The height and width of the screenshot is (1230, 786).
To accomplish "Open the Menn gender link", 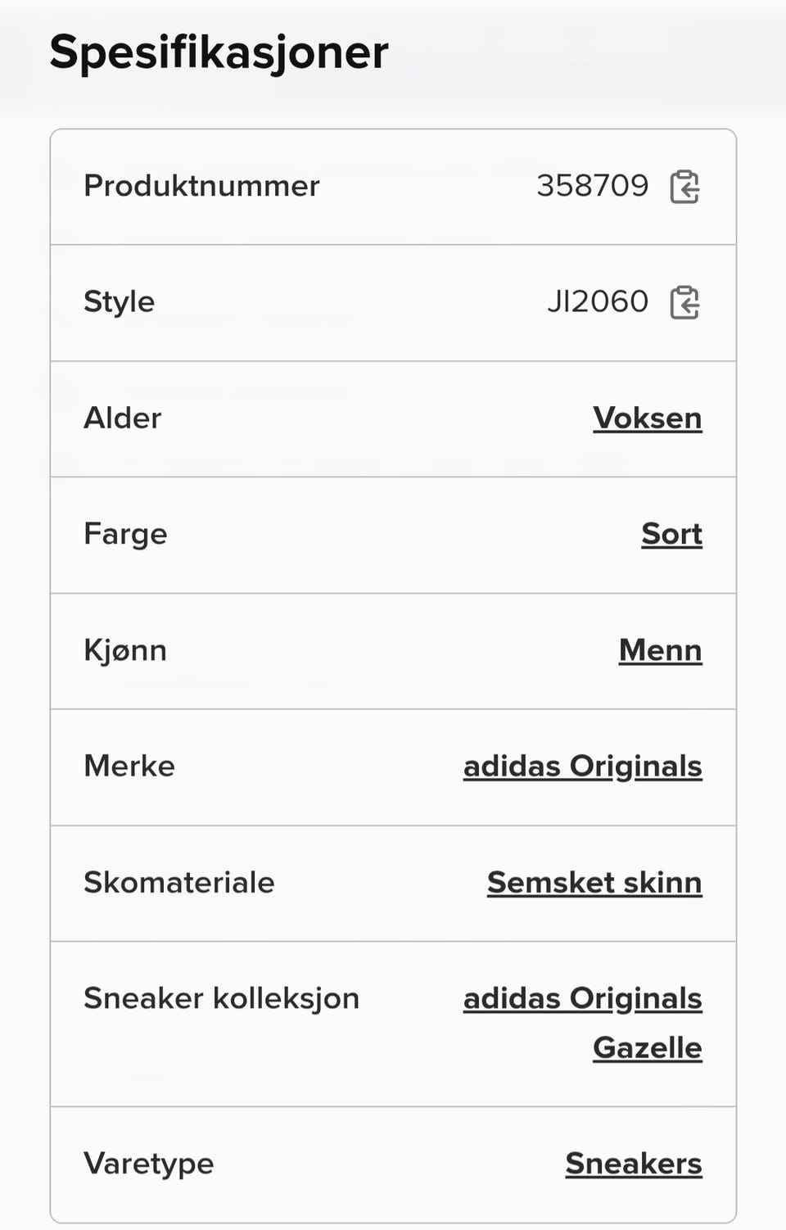I will click(660, 650).
